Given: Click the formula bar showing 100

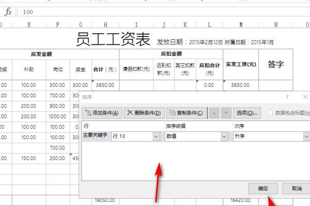Looking at the screenshot, I should tap(163, 12).
